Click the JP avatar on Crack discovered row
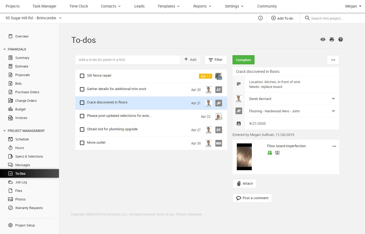The height and width of the screenshot is (234, 365). (219, 103)
